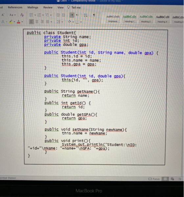The height and width of the screenshot is (197, 184).
Task: Click the borders grid icon
Action: (77, 22)
